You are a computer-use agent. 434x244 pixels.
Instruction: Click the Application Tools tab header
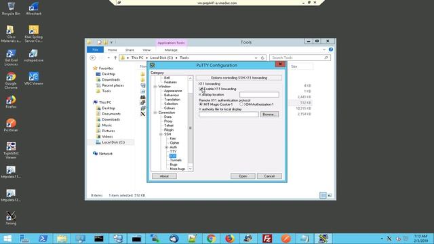[x=171, y=43]
